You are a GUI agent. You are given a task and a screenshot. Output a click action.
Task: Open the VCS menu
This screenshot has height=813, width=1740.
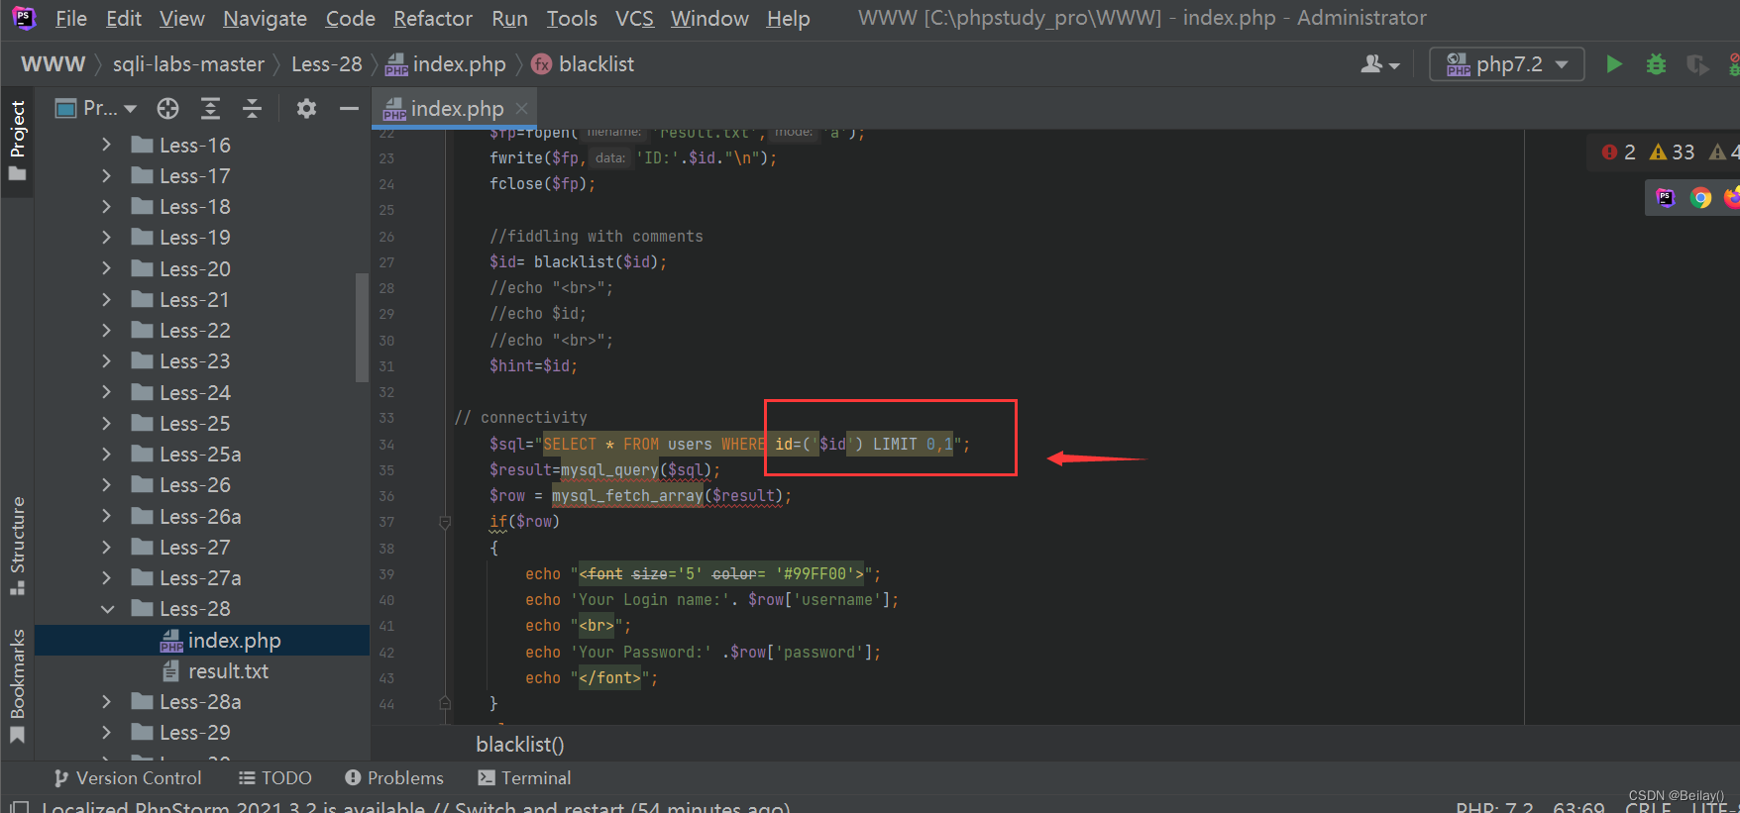tap(634, 19)
